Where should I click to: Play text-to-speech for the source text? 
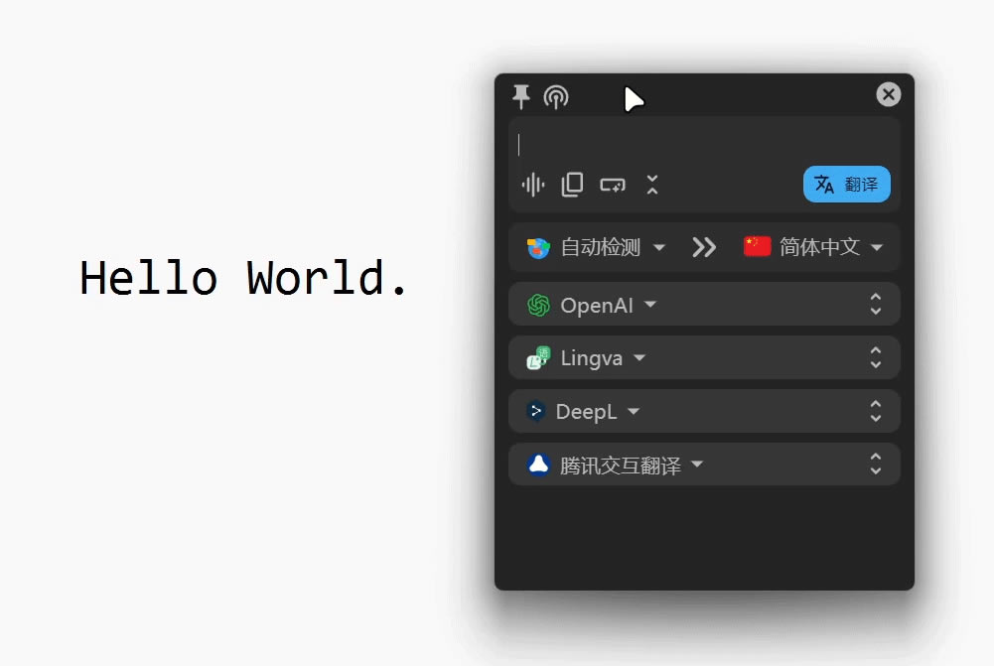533,185
